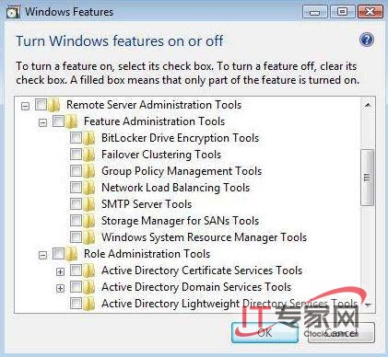Click folder icon beside Failover Clustering Tools
Viewport: 388px width, 357px height.
coord(89,155)
